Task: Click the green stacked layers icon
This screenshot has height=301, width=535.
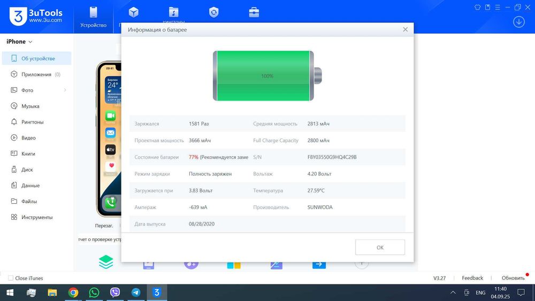Action: coord(106,262)
